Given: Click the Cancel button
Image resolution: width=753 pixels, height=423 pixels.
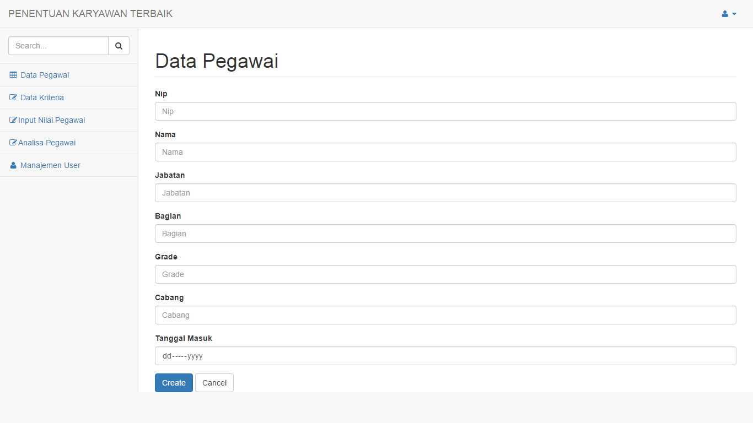Looking at the screenshot, I should tap(214, 383).
